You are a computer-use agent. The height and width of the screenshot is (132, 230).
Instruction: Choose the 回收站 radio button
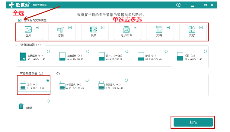pyautogui.click(x=48, y=101)
